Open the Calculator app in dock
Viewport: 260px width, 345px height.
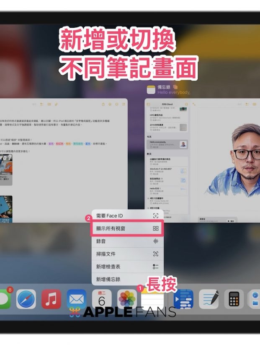pos(234,299)
